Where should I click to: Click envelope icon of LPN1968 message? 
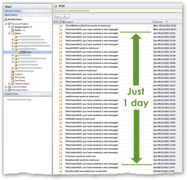61,119
